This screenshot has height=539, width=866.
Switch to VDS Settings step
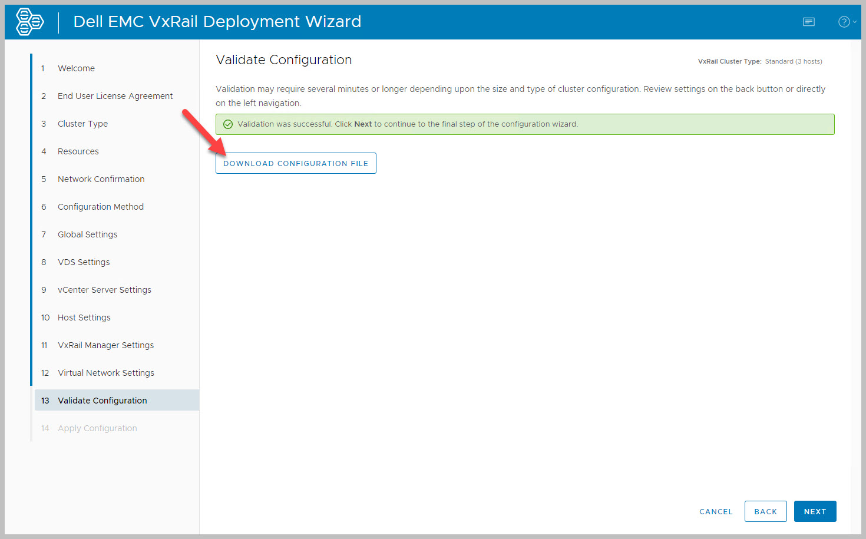pos(84,262)
